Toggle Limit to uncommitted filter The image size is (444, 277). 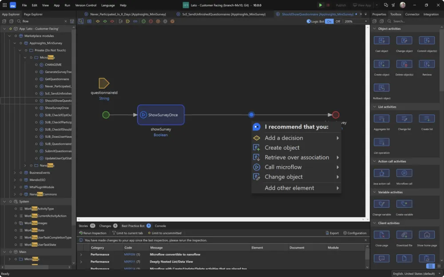[x=165, y=233]
